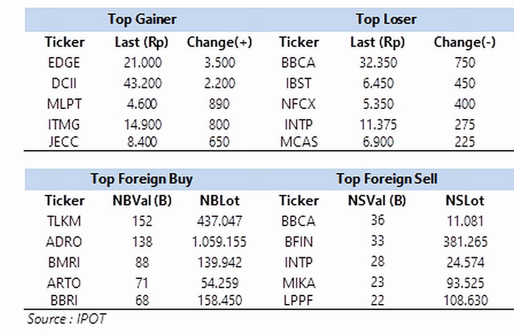Viewport: 514px width, 336px height.
Task: Select the BMRI ticker cell
Action: (x=64, y=262)
